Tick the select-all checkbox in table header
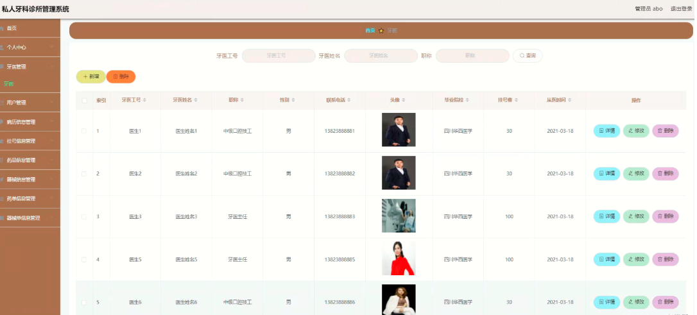The image size is (697, 315). coord(85,101)
